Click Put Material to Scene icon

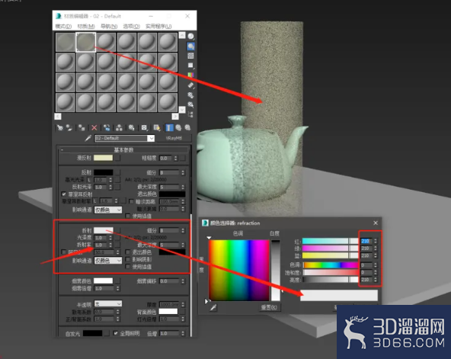69,128
